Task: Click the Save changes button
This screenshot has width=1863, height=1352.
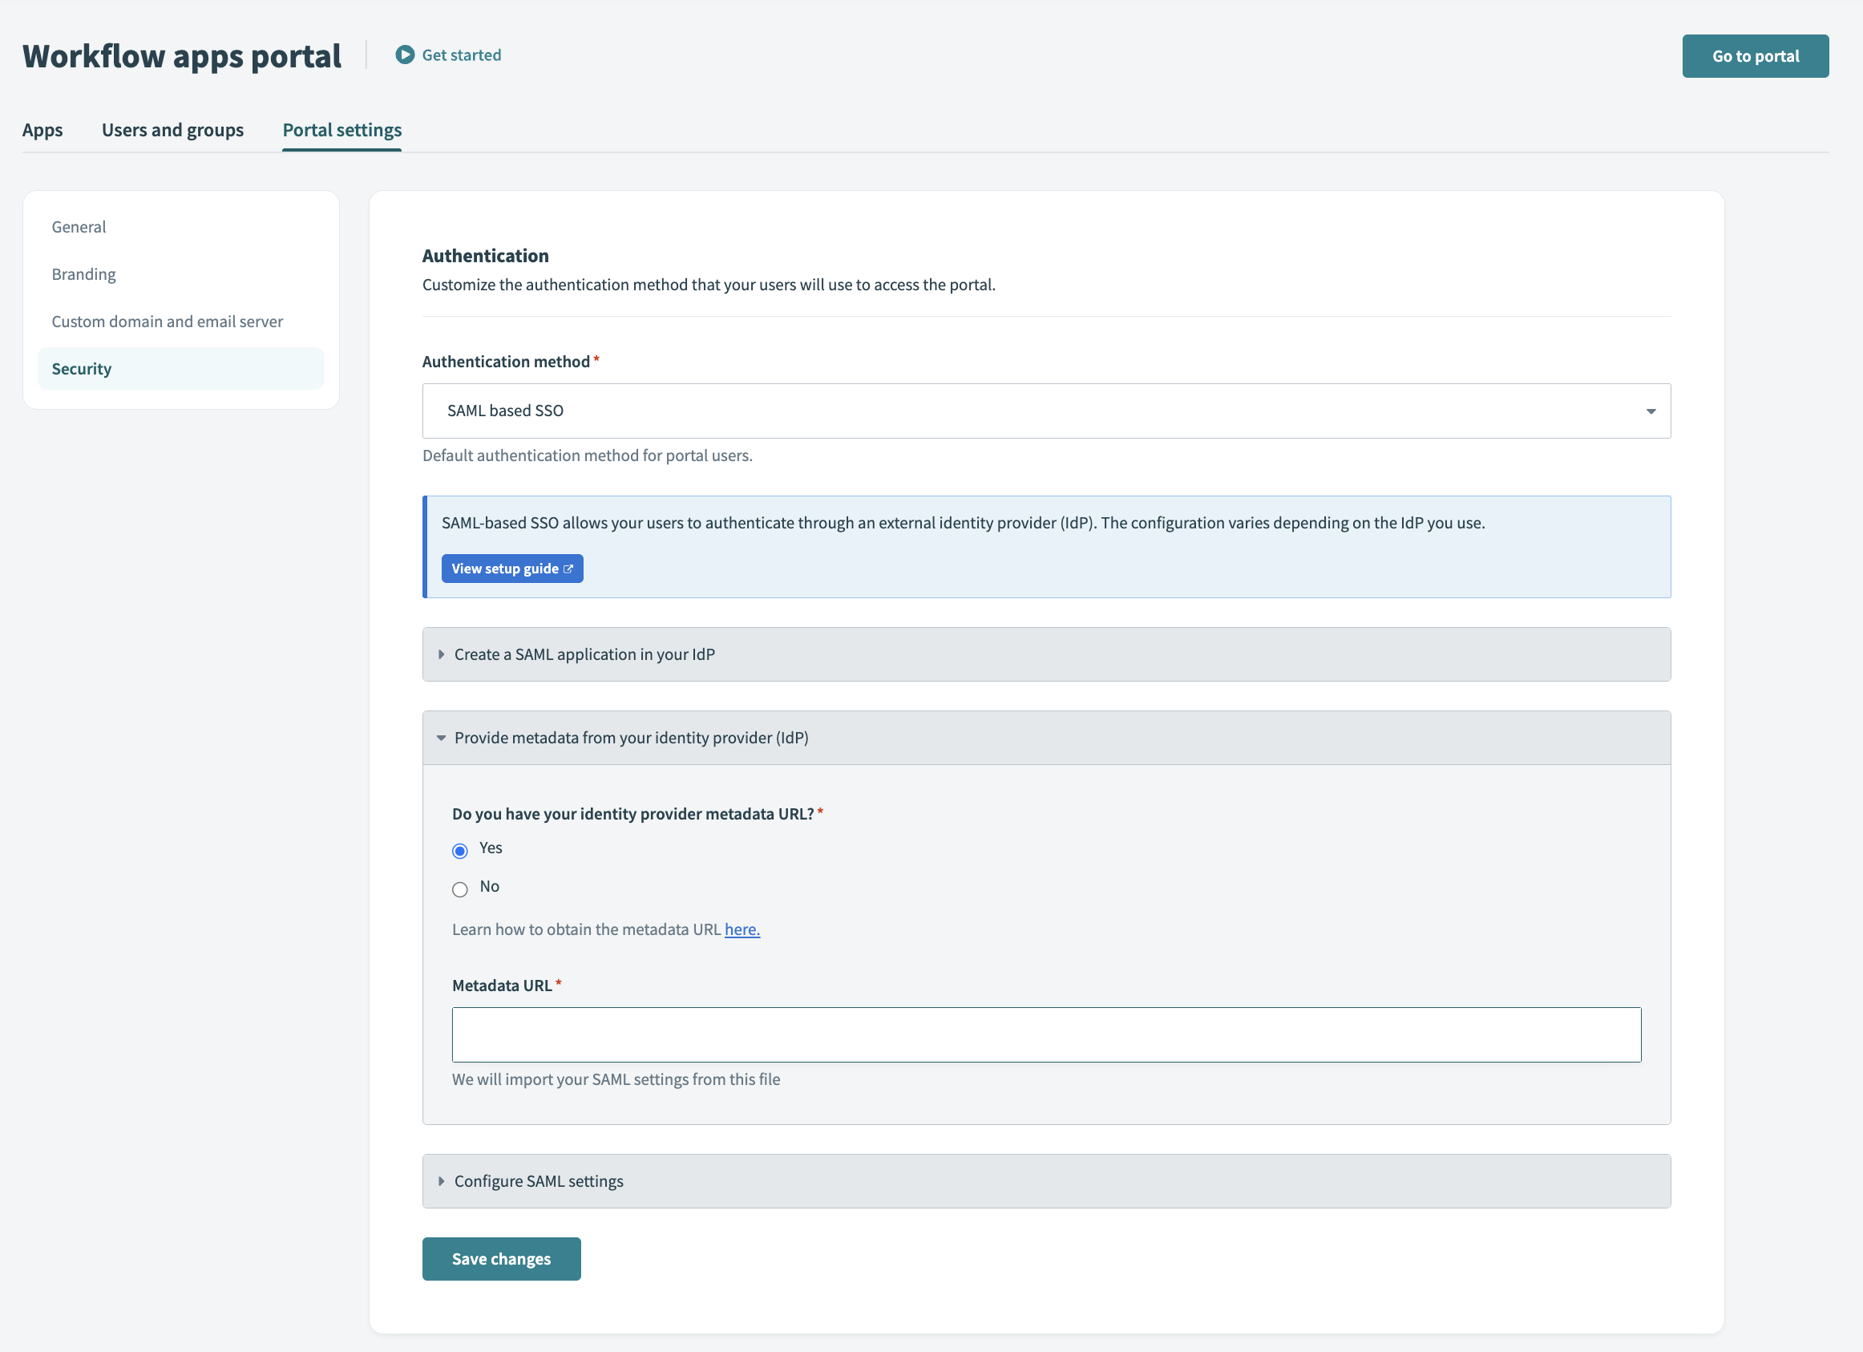Action: pos(501,1258)
